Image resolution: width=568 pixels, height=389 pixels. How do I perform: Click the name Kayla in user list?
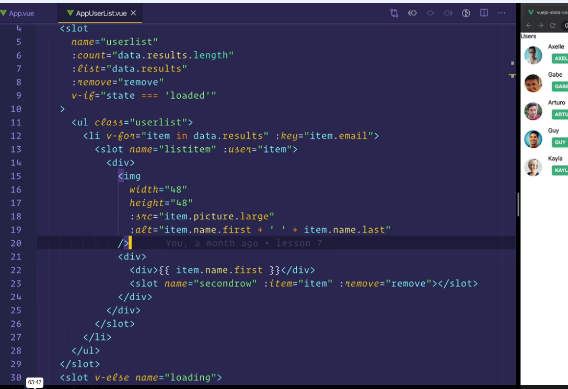tap(555, 159)
